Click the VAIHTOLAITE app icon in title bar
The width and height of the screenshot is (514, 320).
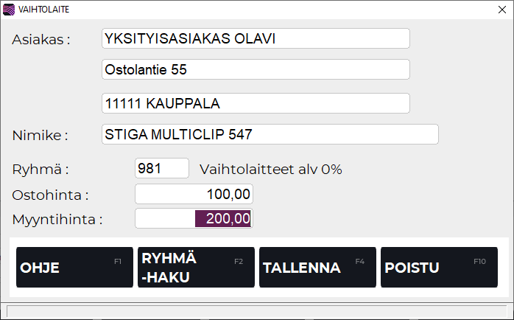pos(9,10)
